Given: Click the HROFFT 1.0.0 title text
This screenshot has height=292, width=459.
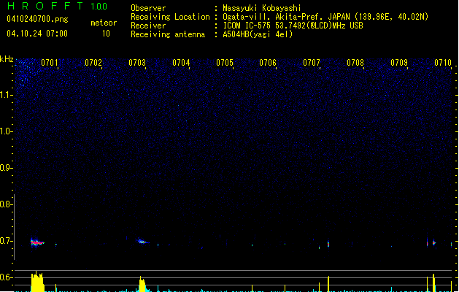Looking at the screenshot, I should 57,6.
